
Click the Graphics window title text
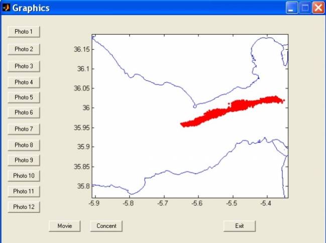pos(31,9)
